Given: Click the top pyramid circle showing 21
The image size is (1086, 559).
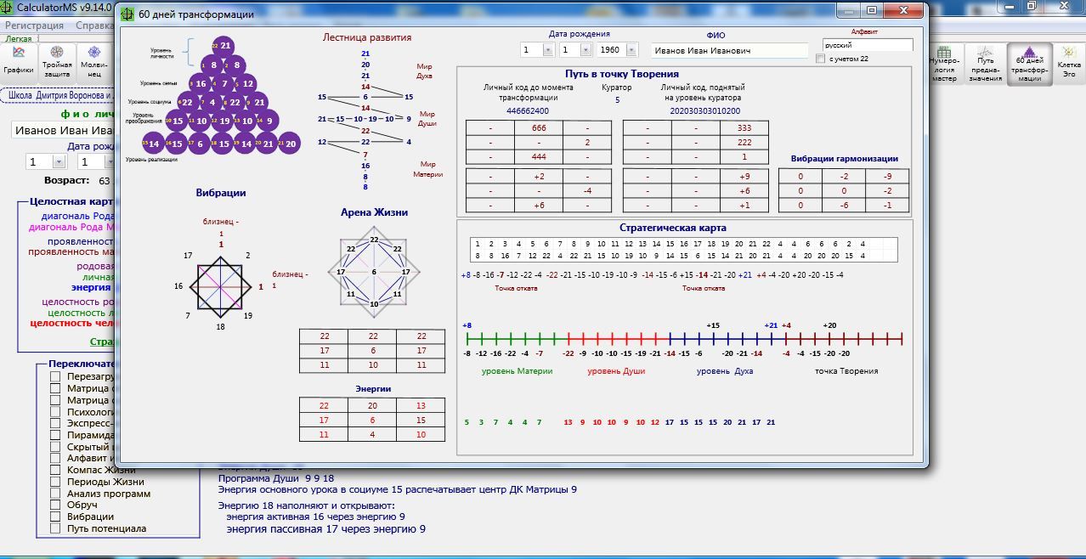Looking at the screenshot, I should pyautogui.click(x=223, y=46).
